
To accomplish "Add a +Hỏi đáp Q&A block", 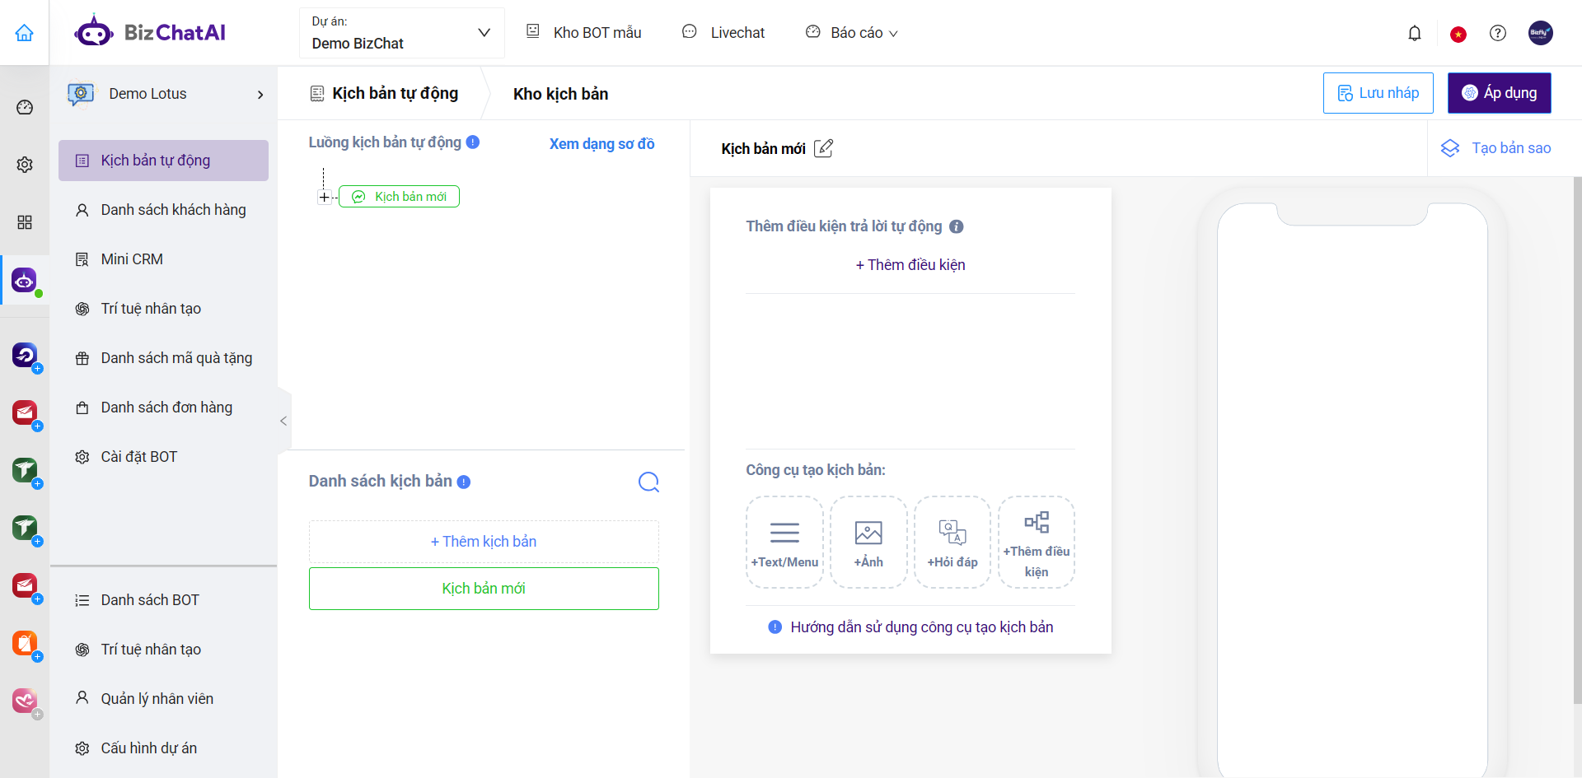I will coord(952,542).
